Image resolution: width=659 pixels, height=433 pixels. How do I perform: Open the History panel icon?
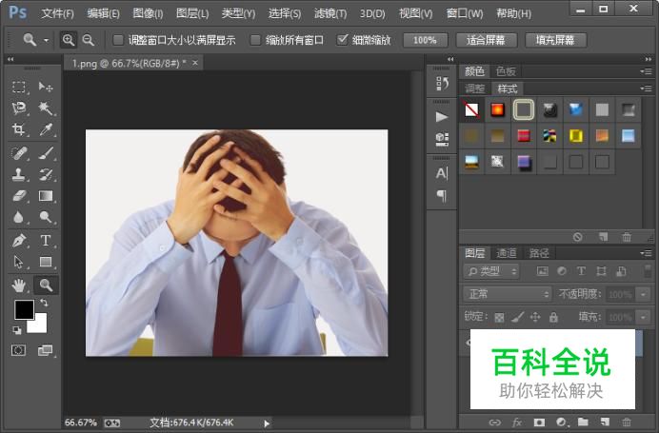click(442, 84)
